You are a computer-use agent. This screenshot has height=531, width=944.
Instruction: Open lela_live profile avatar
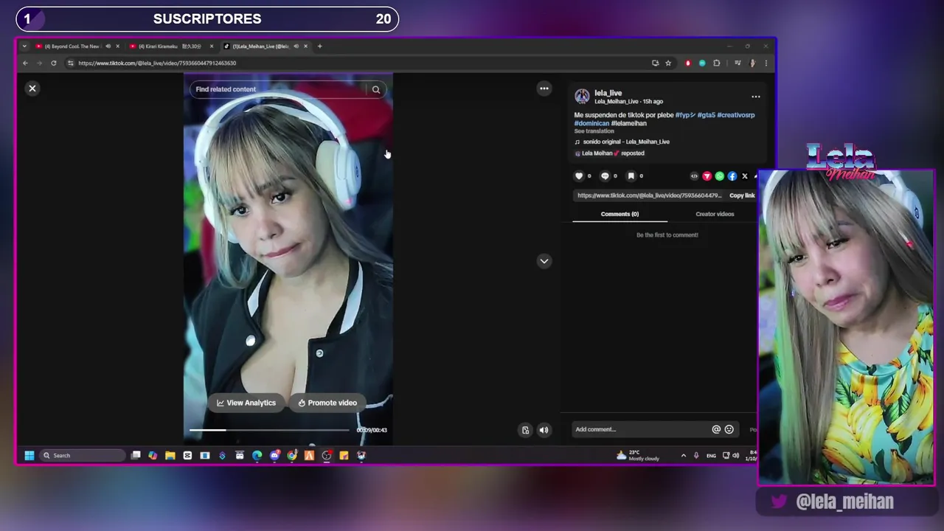[x=582, y=97]
